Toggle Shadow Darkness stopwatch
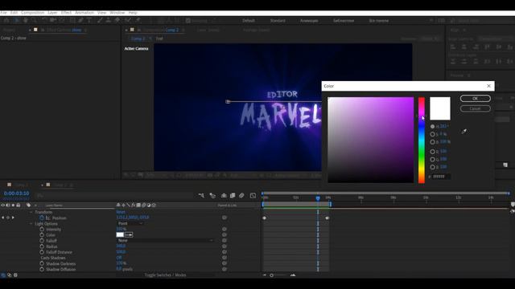This screenshot has width=515, height=289. pos(42,263)
